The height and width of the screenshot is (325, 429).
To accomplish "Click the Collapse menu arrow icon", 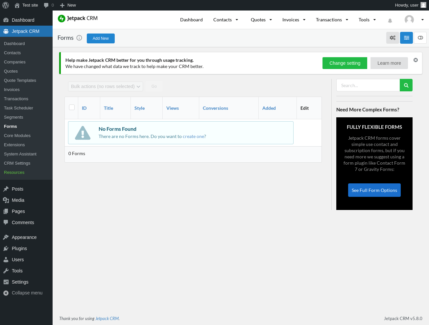I will (6, 293).
